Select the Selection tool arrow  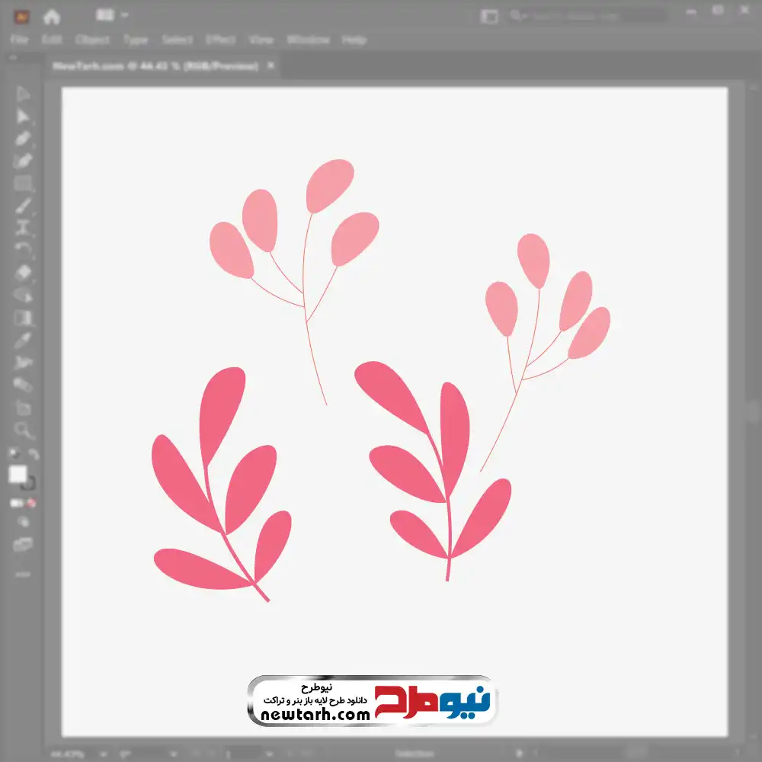23,94
